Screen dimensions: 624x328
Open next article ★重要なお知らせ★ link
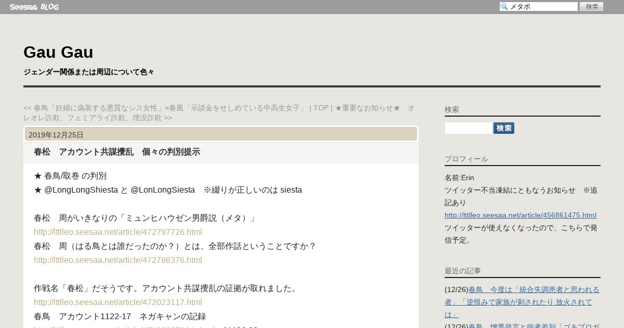219,113
